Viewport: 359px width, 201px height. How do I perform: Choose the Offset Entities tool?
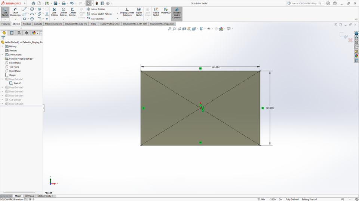click(73, 12)
